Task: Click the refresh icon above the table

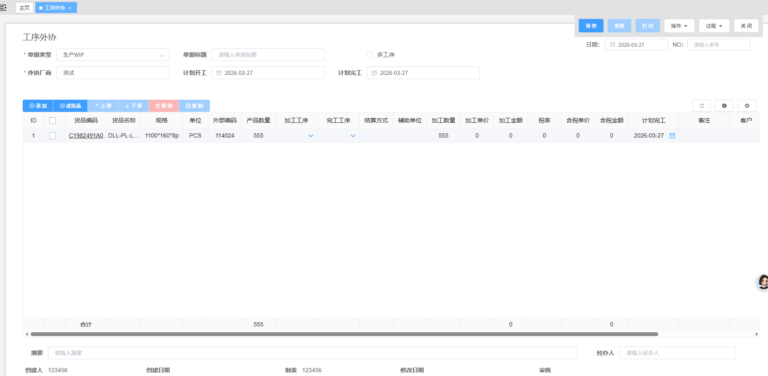Action: (701, 106)
